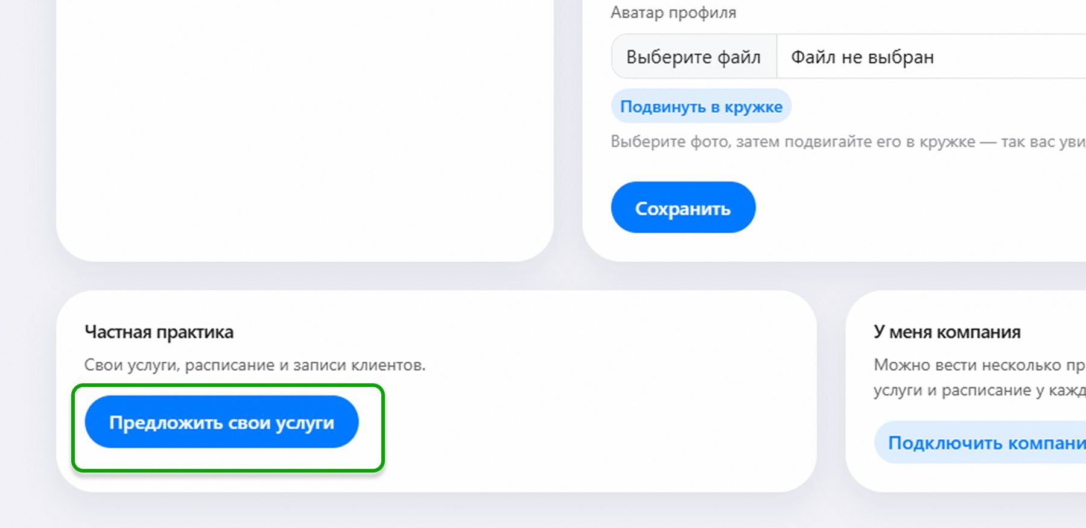Click the У меня компания heading

(x=947, y=332)
